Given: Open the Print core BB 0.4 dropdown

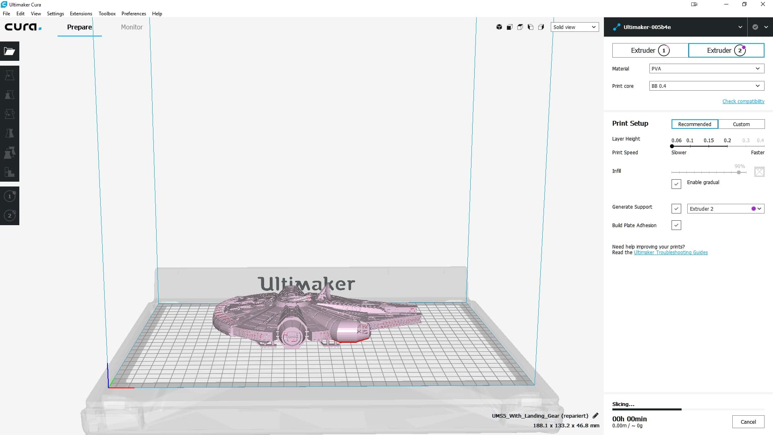Looking at the screenshot, I should point(707,86).
